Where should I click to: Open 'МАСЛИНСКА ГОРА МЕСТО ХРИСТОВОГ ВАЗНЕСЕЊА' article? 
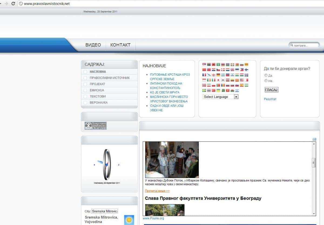169,99
